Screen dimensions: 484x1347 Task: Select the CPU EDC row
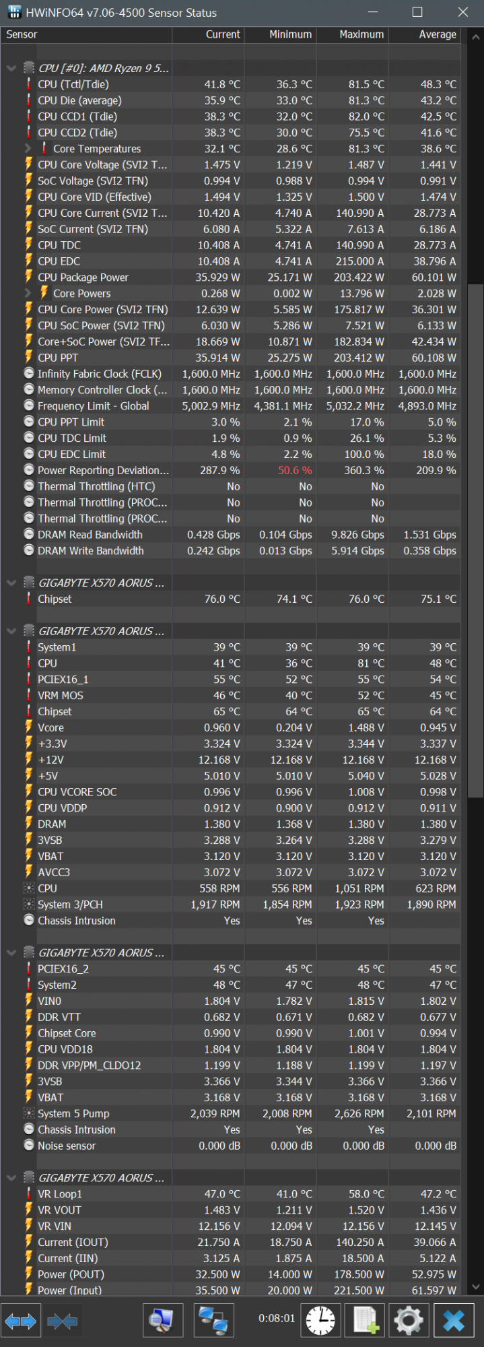(x=230, y=261)
